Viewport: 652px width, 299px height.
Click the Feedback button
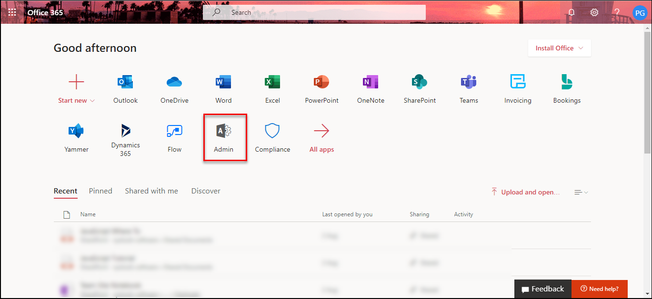tap(543, 289)
